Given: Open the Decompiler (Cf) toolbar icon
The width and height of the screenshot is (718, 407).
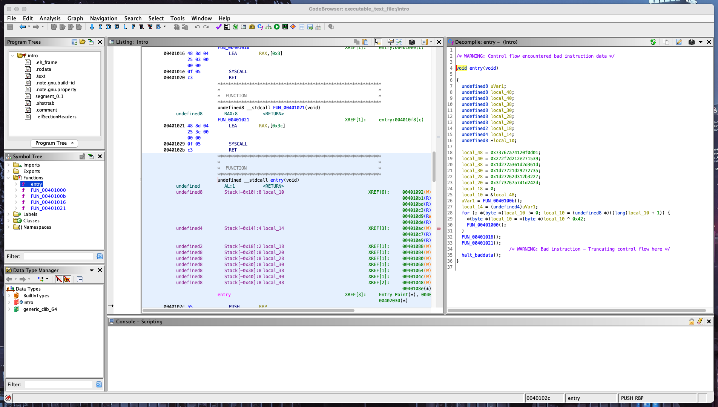Looking at the screenshot, I should [260, 27].
